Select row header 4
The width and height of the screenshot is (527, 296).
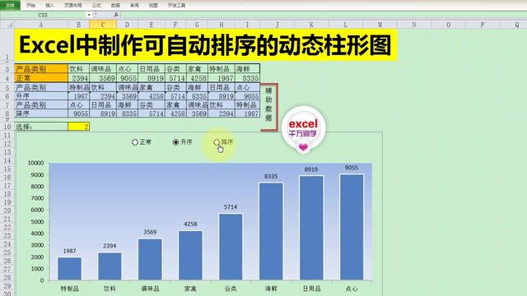7,78
